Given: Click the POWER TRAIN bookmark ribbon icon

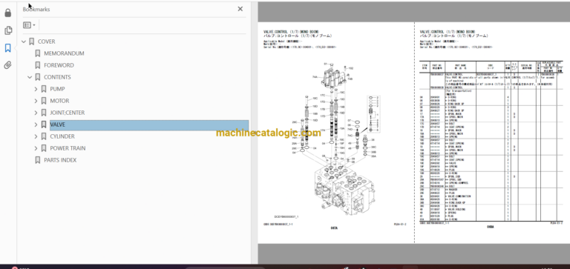Looking at the screenshot, I should [x=44, y=148].
